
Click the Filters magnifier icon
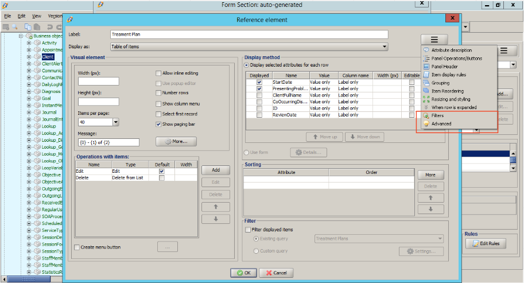pyautogui.click(x=426, y=115)
